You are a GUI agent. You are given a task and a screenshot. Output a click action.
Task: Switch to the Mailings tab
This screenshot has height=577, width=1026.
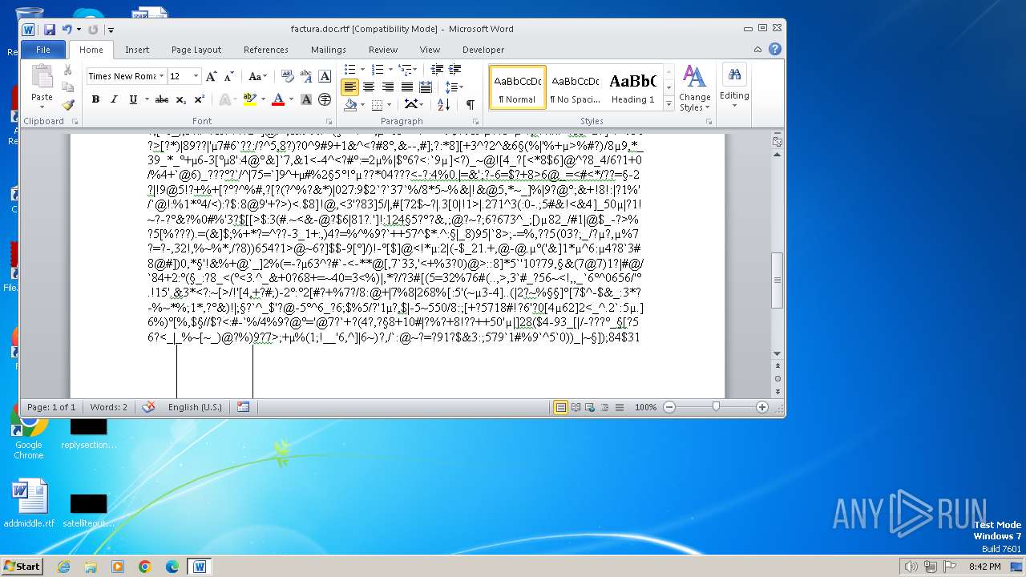tap(329, 50)
